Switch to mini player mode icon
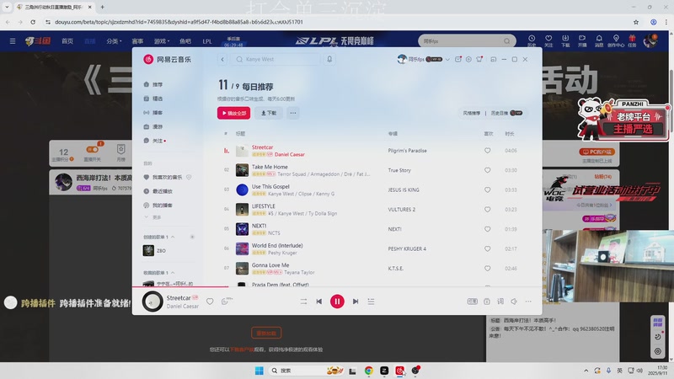Viewport: 674px width, 379px height. coord(494,59)
